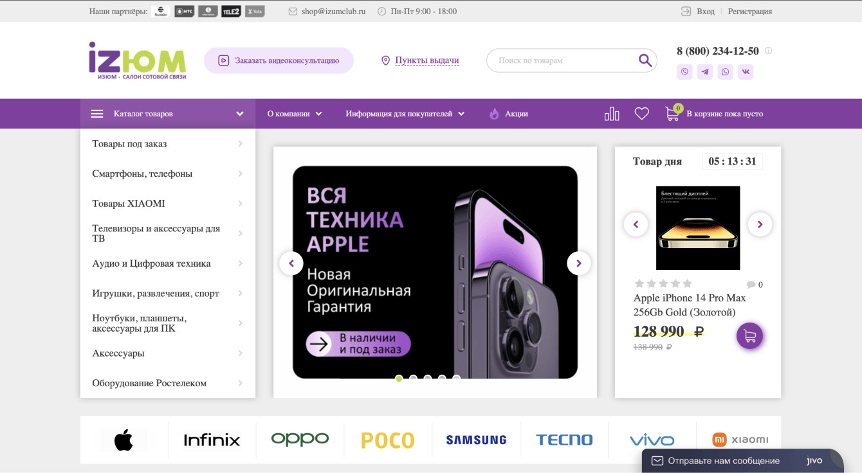Expand the О компании menu
862x473 pixels.
pos(295,114)
